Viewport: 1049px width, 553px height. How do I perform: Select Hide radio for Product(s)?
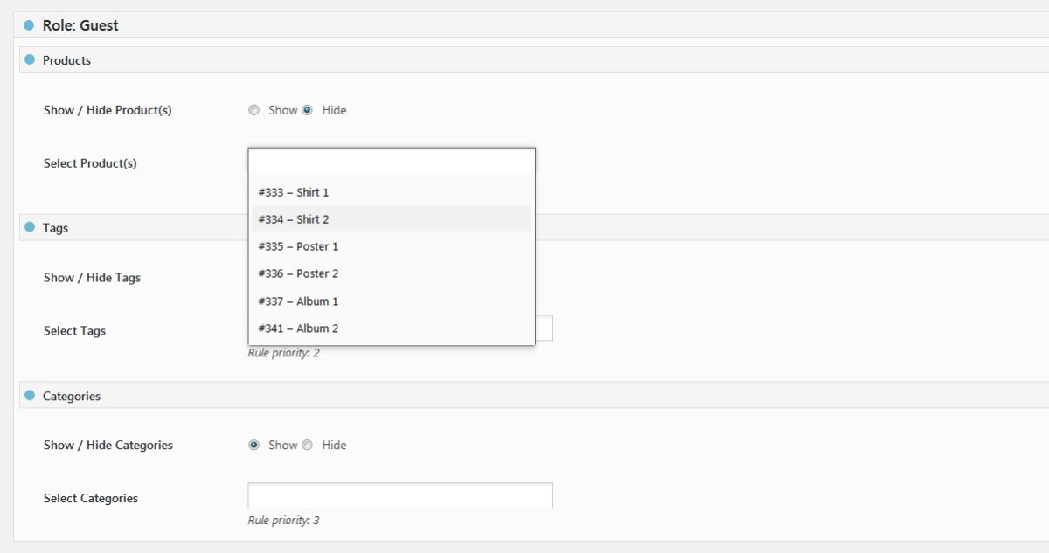(307, 110)
